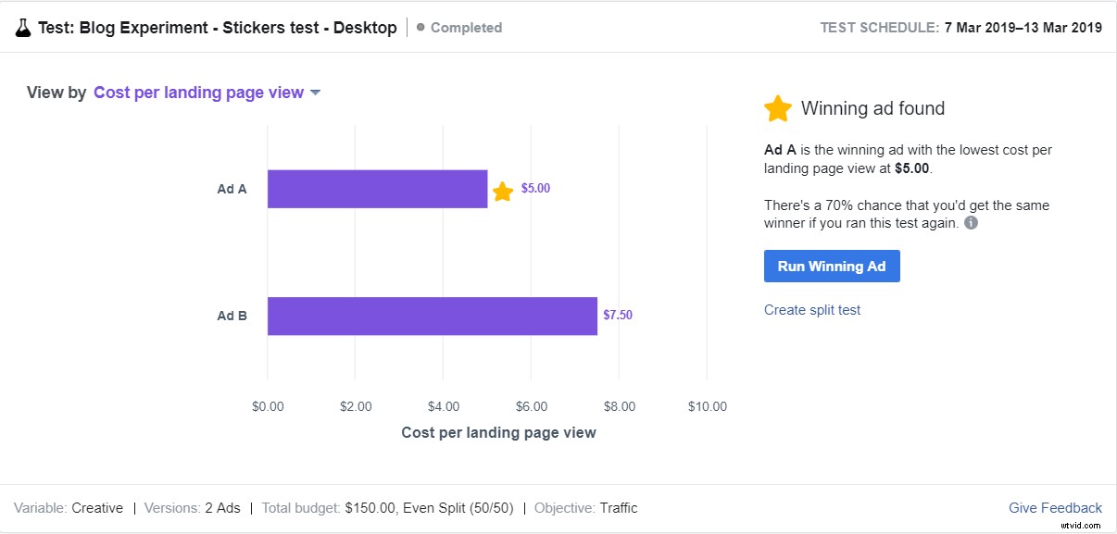
Task: Click the caret next to View by metric
Action: point(315,93)
